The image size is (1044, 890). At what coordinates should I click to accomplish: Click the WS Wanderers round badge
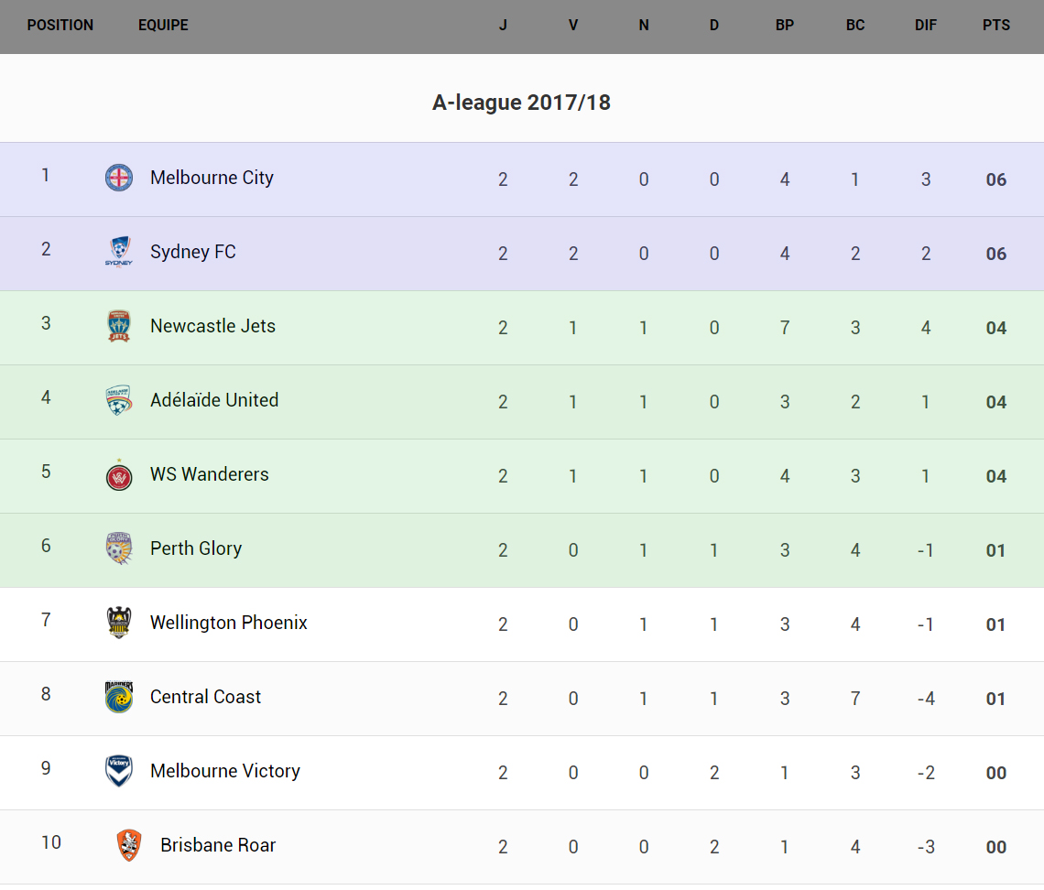click(x=119, y=475)
